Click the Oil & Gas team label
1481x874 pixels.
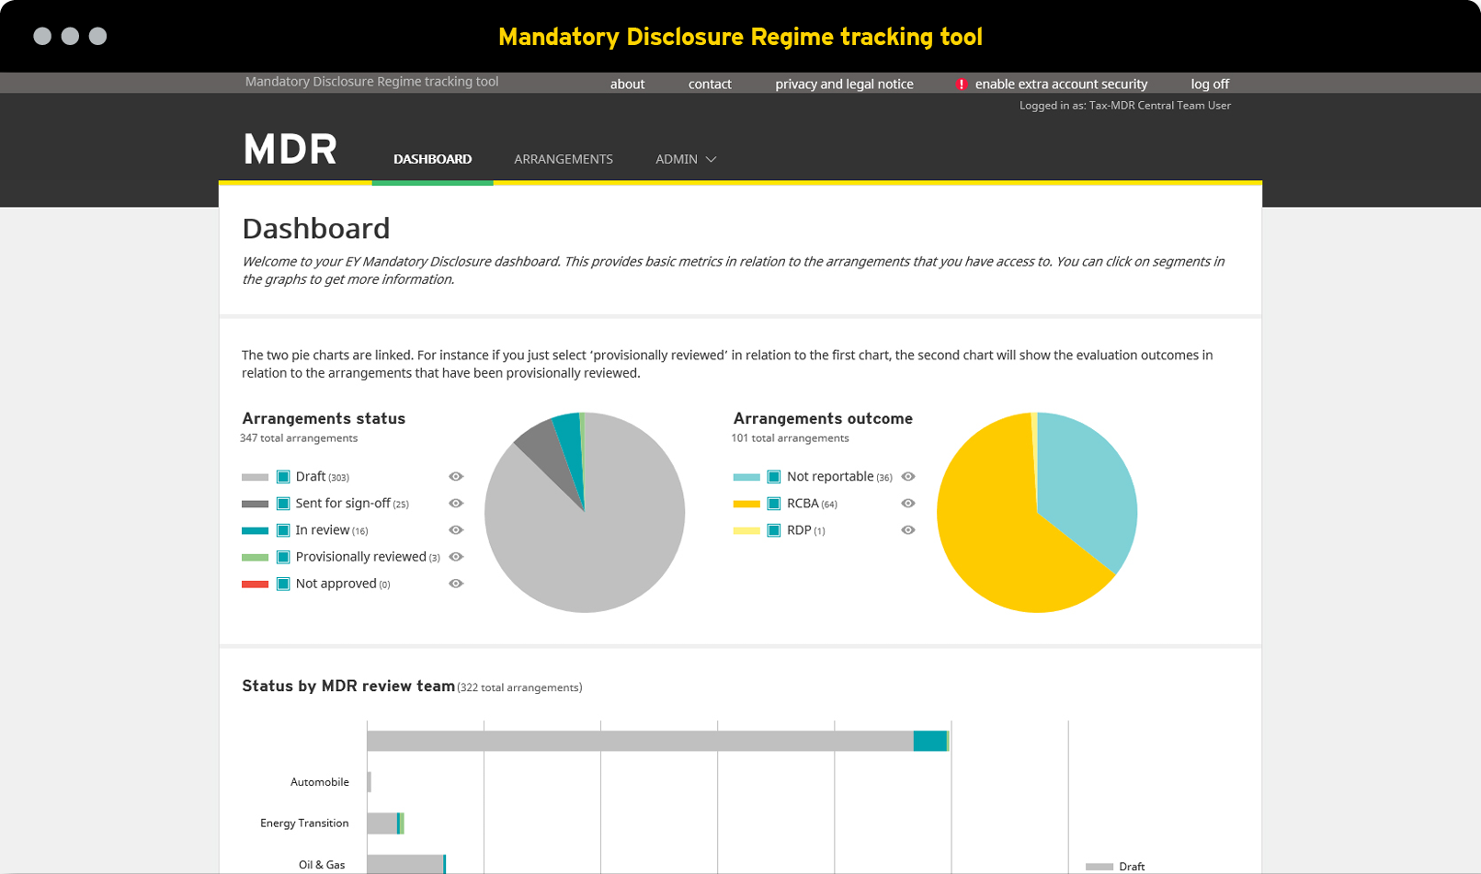[x=322, y=864]
